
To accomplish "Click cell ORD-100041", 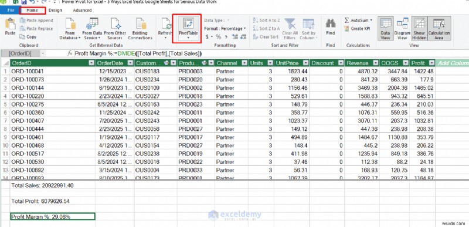I will coord(53,72).
